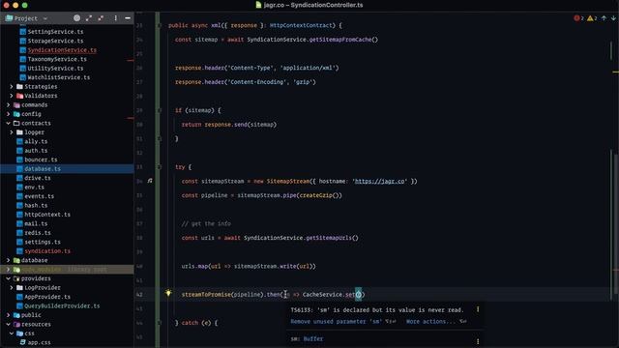619x348 pixels.
Task: Expand all in Project panel
Action: click(x=89, y=17)
